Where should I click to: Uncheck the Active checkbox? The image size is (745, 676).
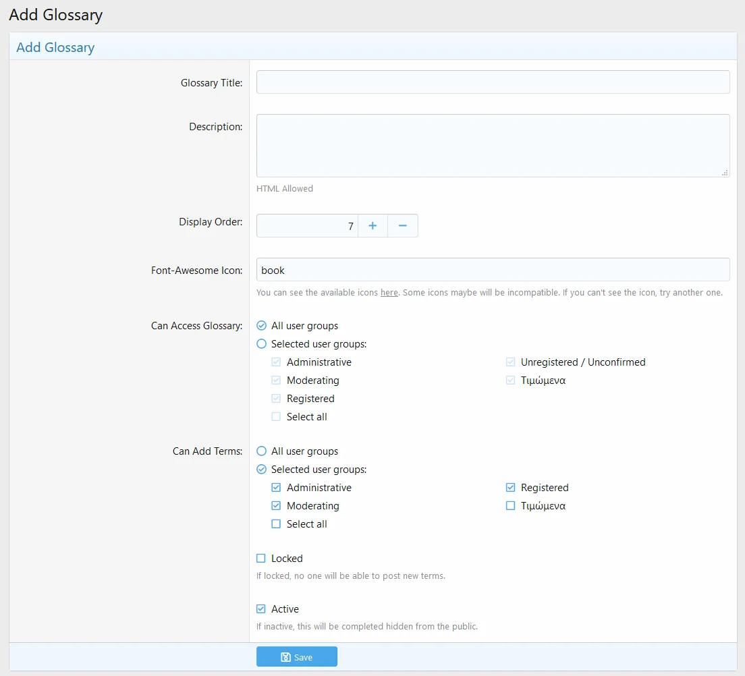click(x=261, y=609)
